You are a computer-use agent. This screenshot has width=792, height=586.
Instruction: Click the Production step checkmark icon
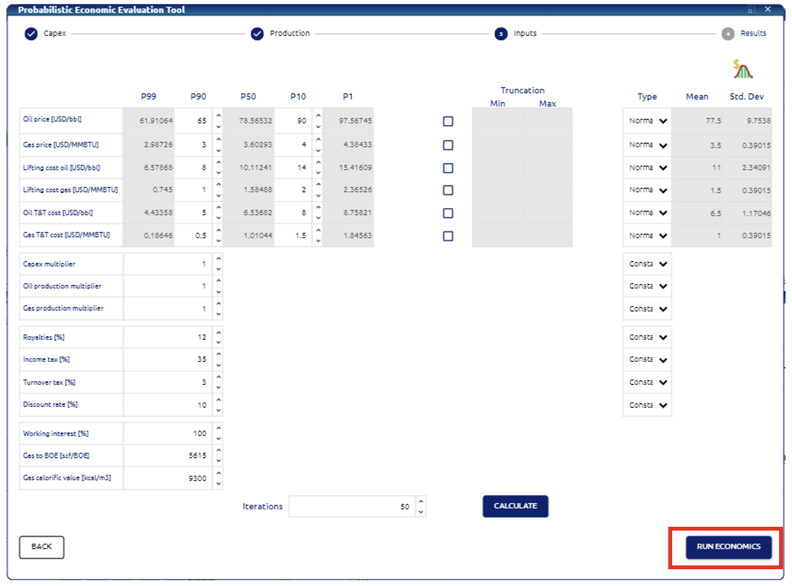click(257, 34)
